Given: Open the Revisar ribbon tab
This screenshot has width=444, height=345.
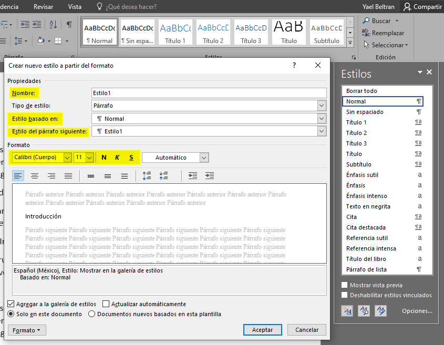Looking at the screenshot, I should pos(43,7).
